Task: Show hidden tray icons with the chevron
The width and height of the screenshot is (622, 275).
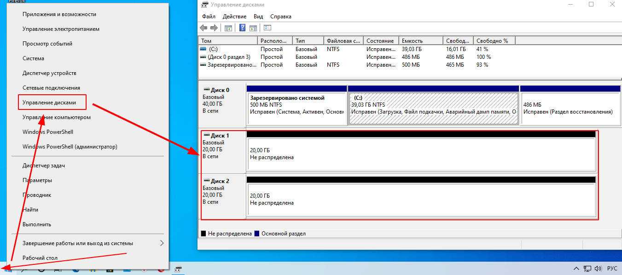Action: tap(576, 269)
